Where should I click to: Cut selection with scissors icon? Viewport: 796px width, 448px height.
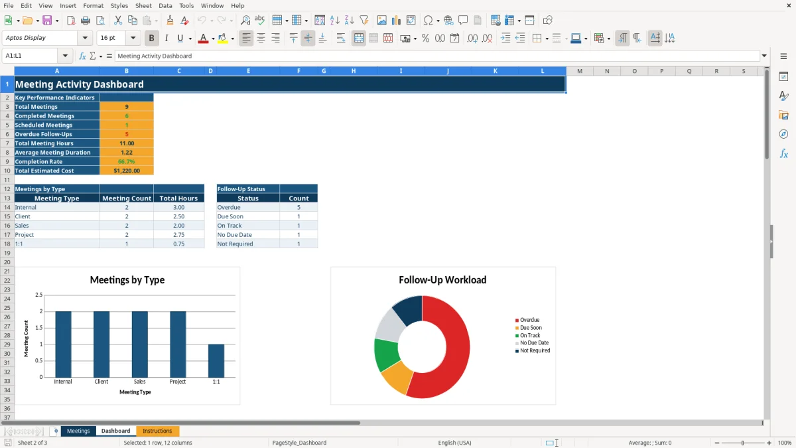click(118, 21)
